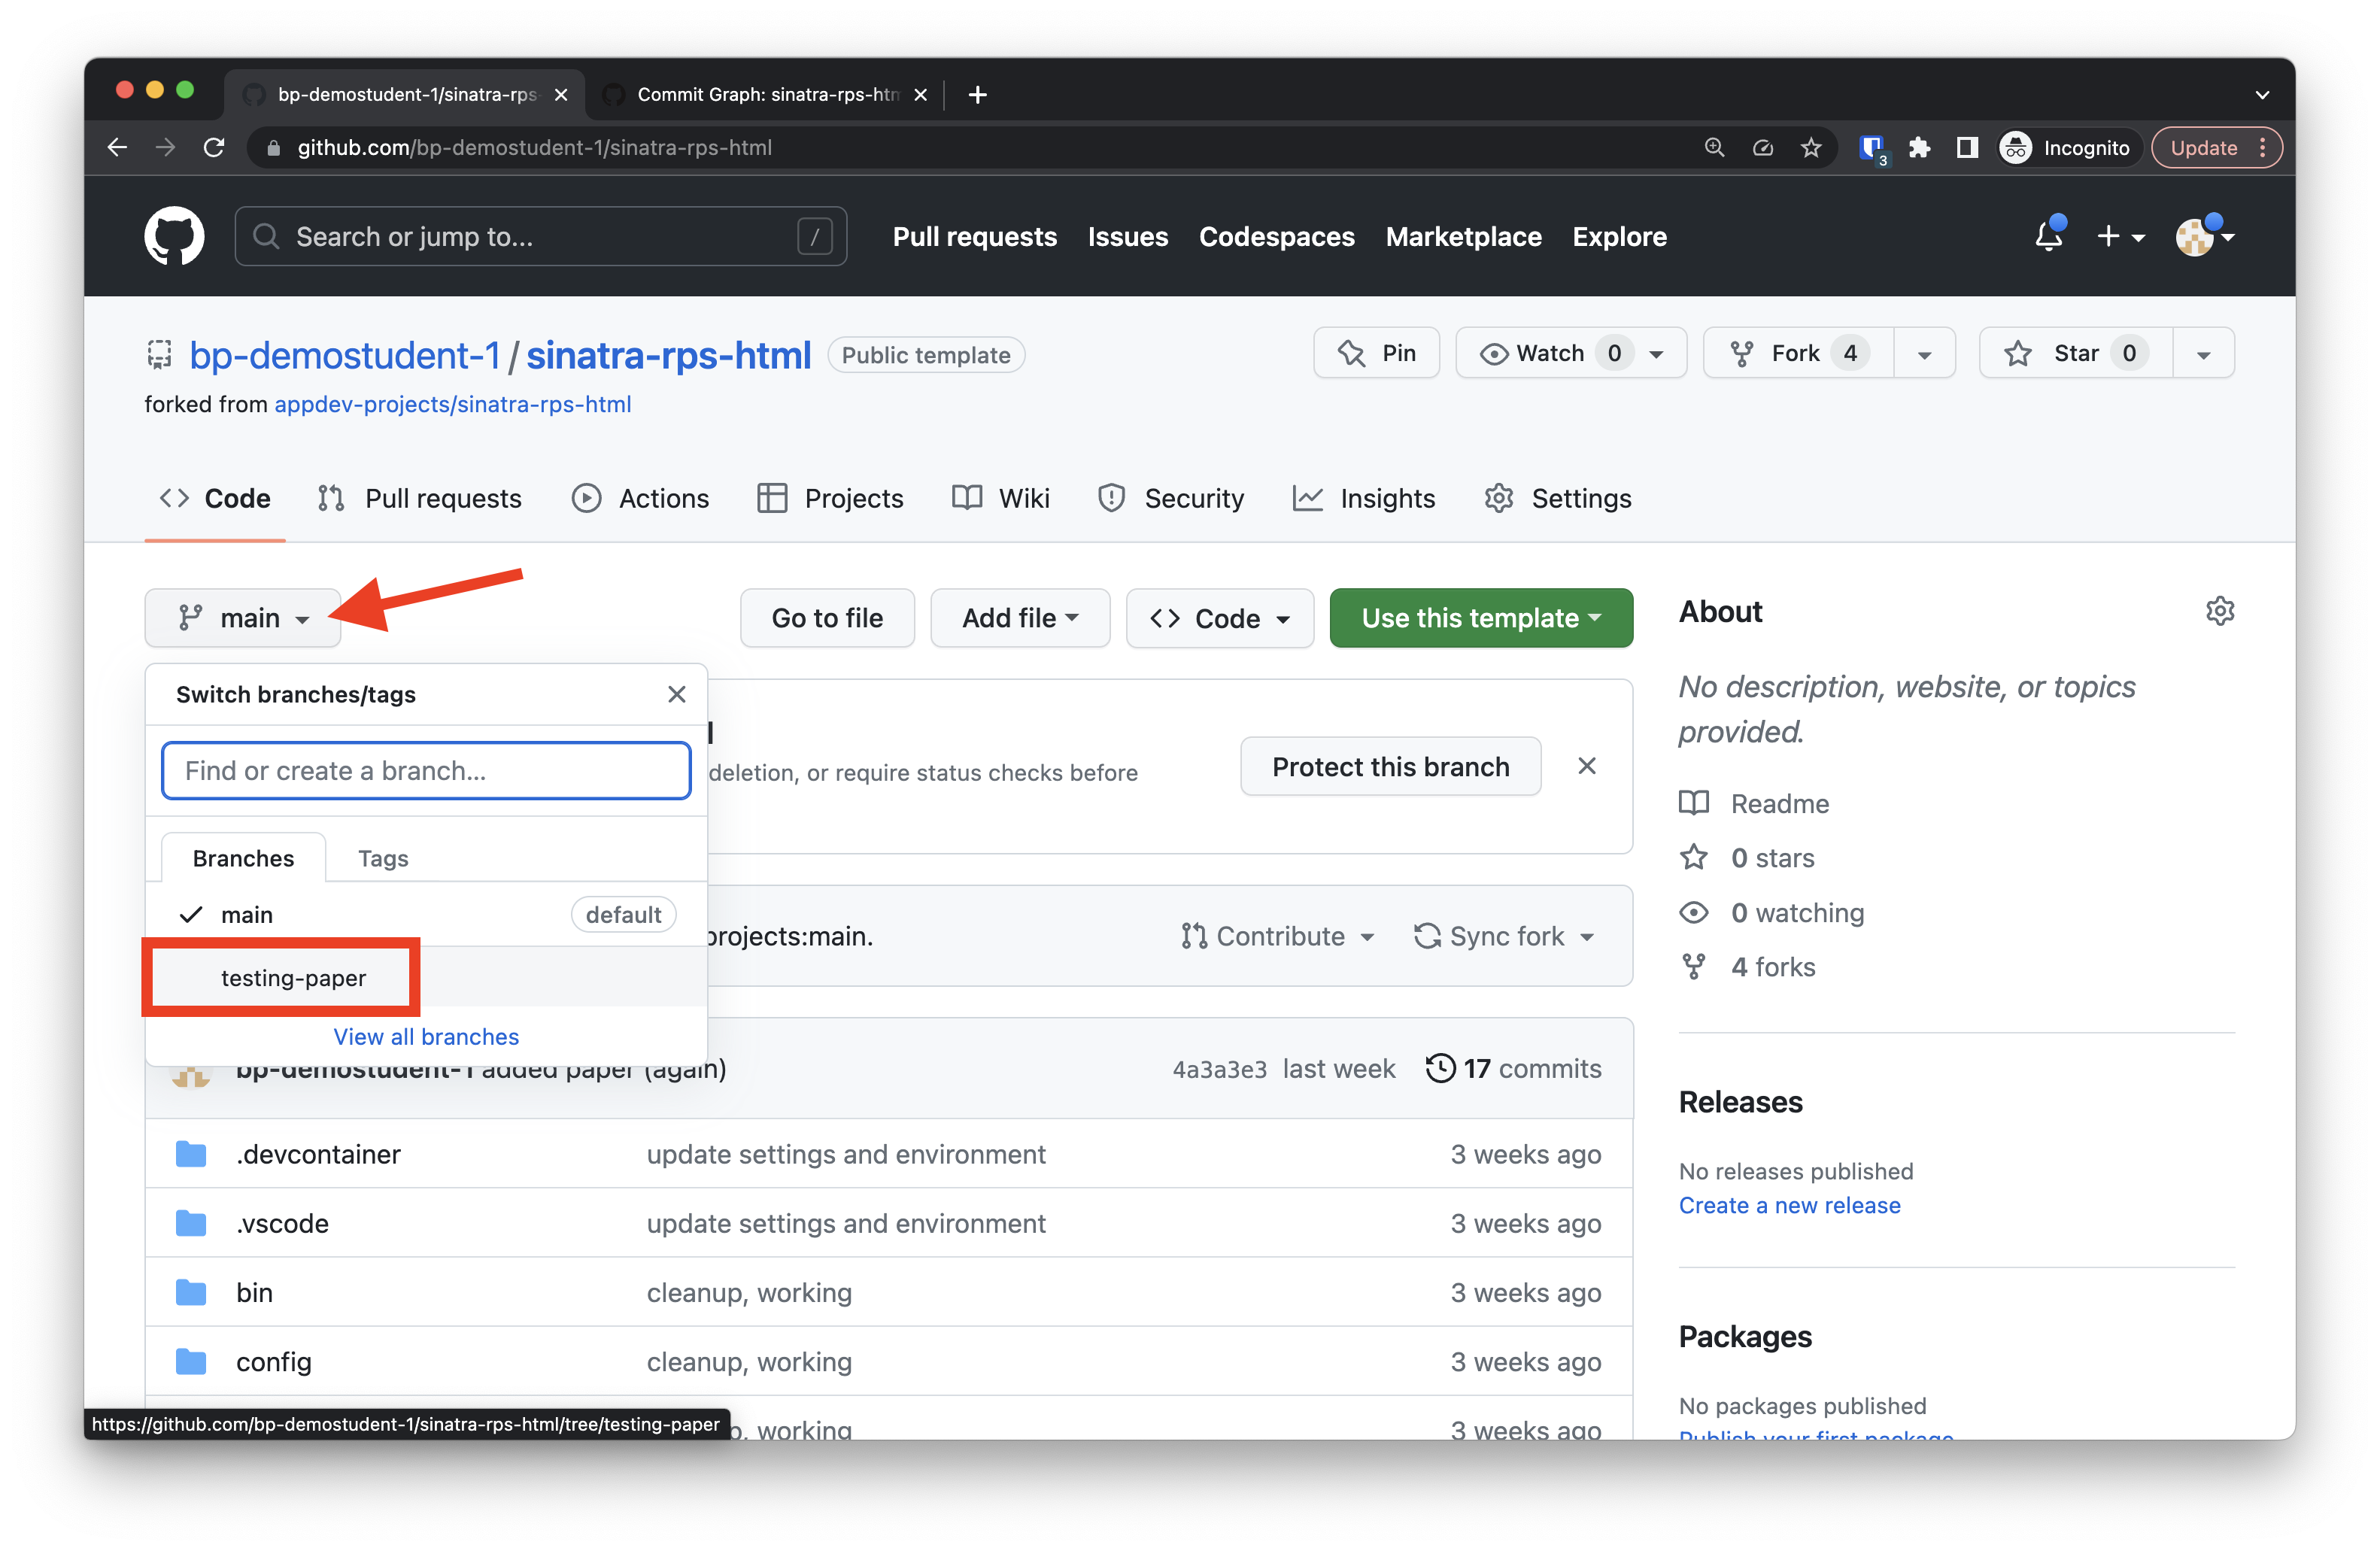The image size is (2380, 1551).
Task: Collapse the main branch dropdown
Action: tap(243, 618)
